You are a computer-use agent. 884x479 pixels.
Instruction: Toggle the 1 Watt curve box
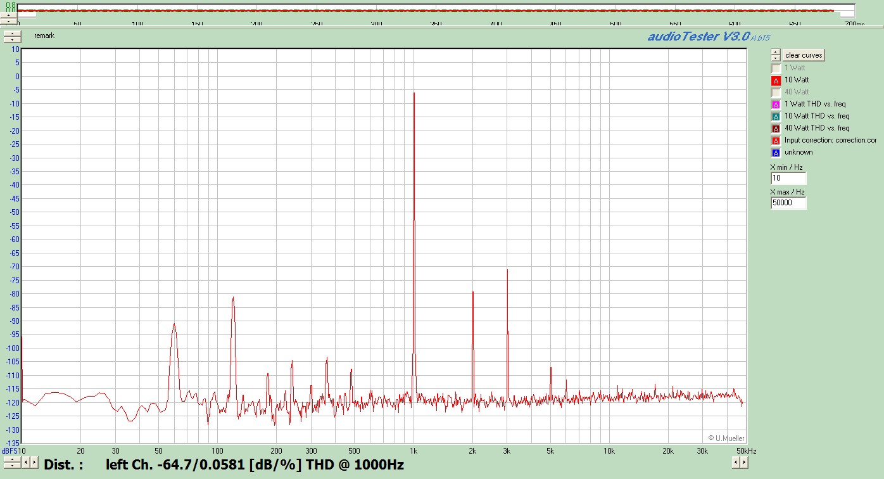click(x=776, y=68)
